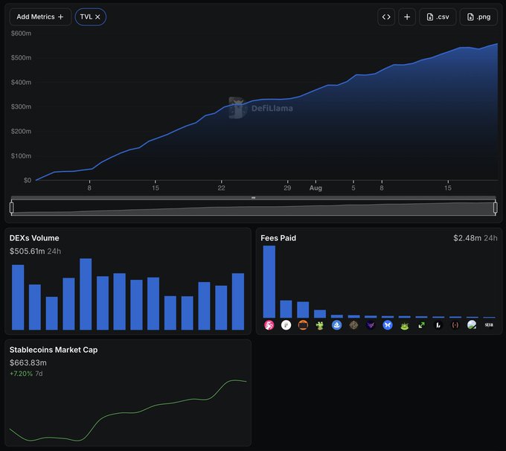The width and height of the screenshot is (506, 451).
Task: Click the plus button beside the embed icon
Action: pyautogui.click(x=407, y=17)
